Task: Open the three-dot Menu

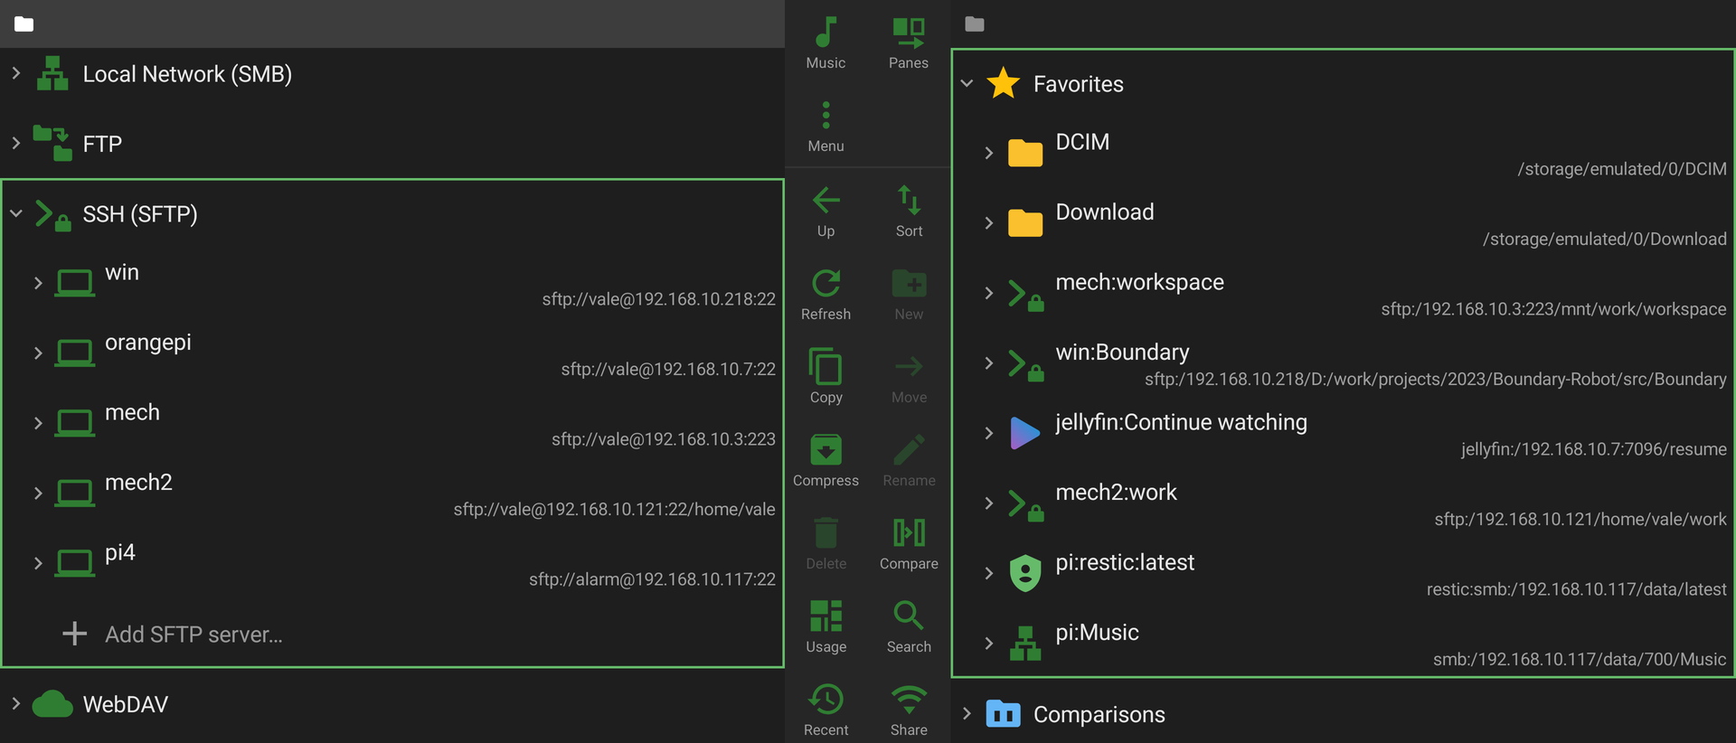Action: 826,126
